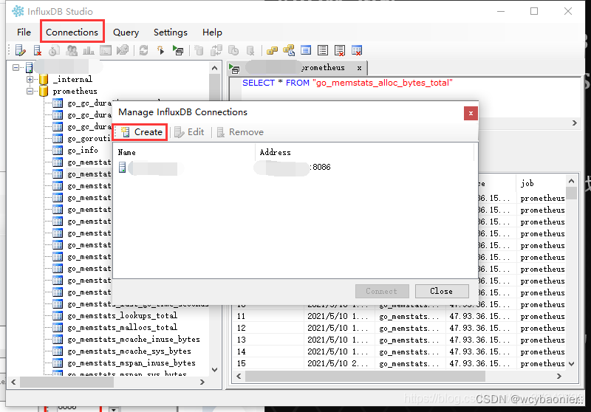Click the table icon beside go_info
Screen dimensions: 591x412
tap(58, 151)
